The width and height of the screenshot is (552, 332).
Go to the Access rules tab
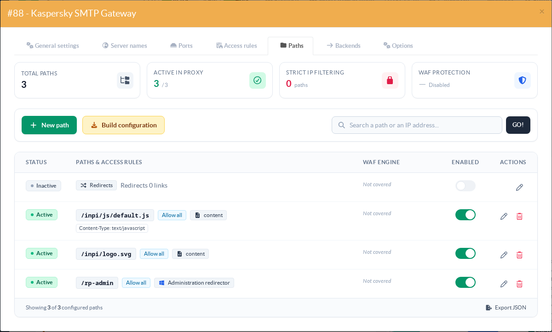coord(236,46)
